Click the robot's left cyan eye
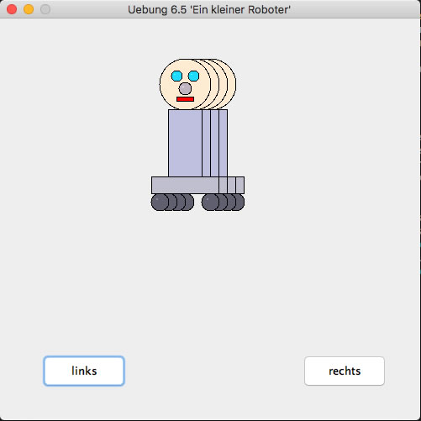The height and width of the screenshot is (421, 421). click(x=176, y=76)
